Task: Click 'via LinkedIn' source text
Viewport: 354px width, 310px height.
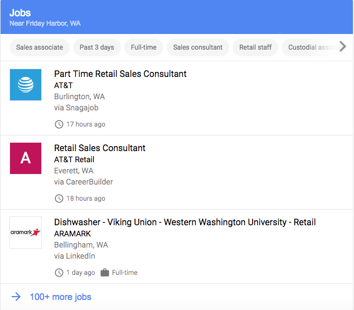Action: (75, 256)
